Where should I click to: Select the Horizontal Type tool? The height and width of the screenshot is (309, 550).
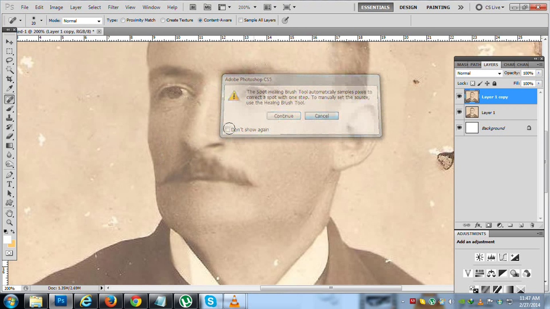(x=9, y=184)
